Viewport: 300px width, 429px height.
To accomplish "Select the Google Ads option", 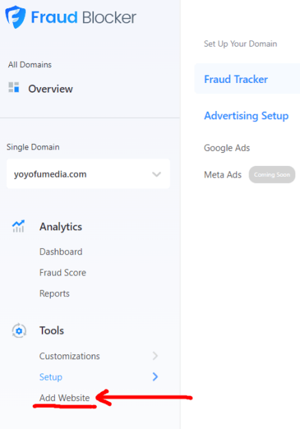I will 227,148.
